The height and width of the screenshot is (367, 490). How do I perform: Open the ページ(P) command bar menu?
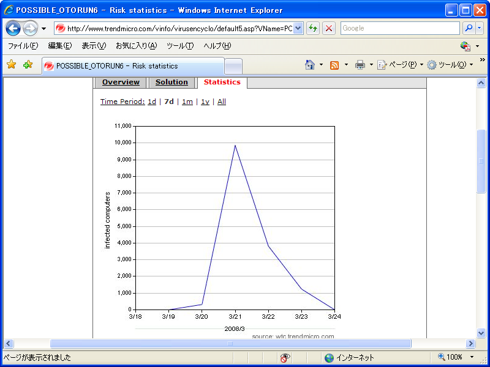pyautogui.click(x=401, y=65)
